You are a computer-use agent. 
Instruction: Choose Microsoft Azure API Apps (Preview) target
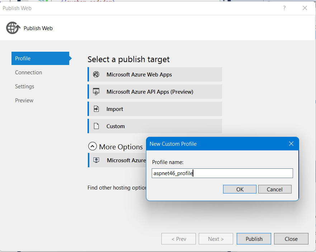click(155, 92)
